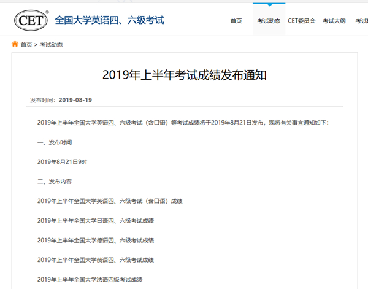Click the 德语四、六级考试成绩 line
Screen dimensions: 368x289
(95, 241)
